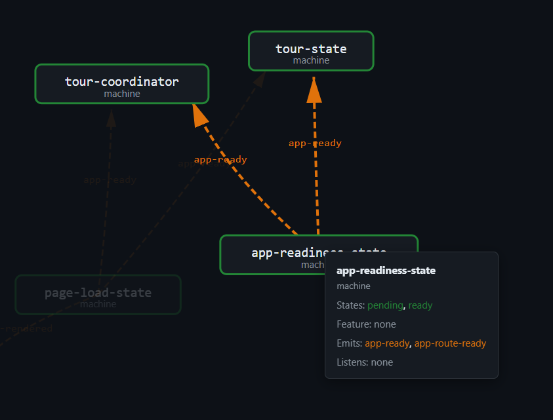Click the orange arrowhead below tour-state
Viewport: 553px width, 420px height.
tap(312, 92)
